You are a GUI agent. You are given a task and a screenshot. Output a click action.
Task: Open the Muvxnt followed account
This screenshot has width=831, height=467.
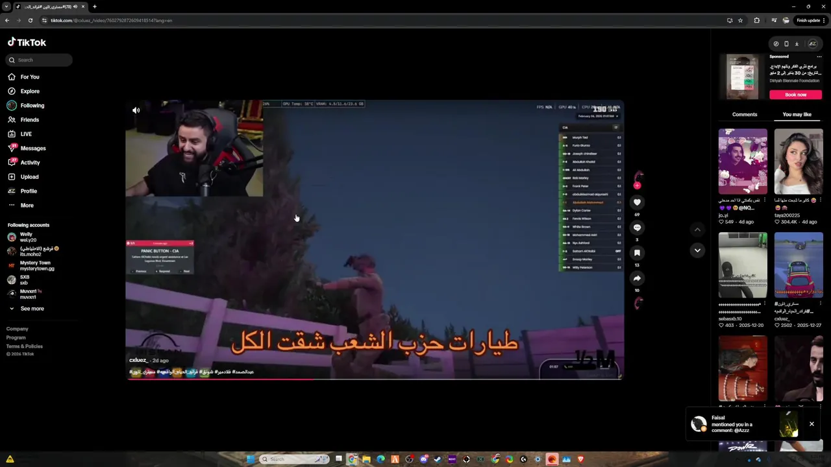pyautogui.click(x=25, y=294)
